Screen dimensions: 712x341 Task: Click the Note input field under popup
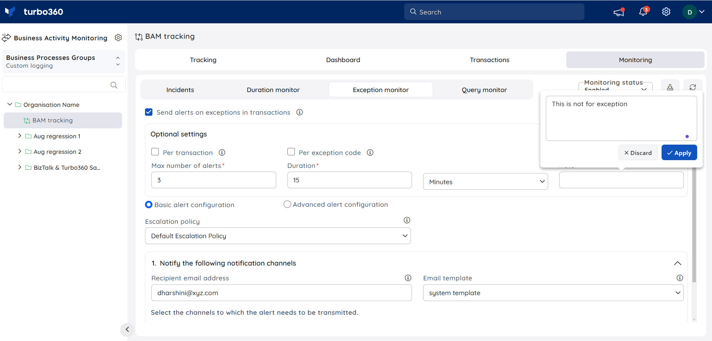622,180
